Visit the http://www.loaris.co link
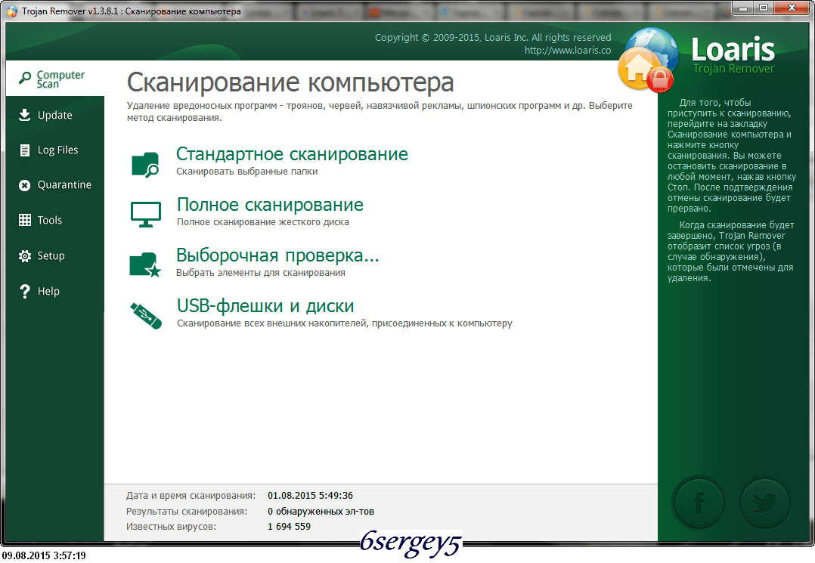 568,51
